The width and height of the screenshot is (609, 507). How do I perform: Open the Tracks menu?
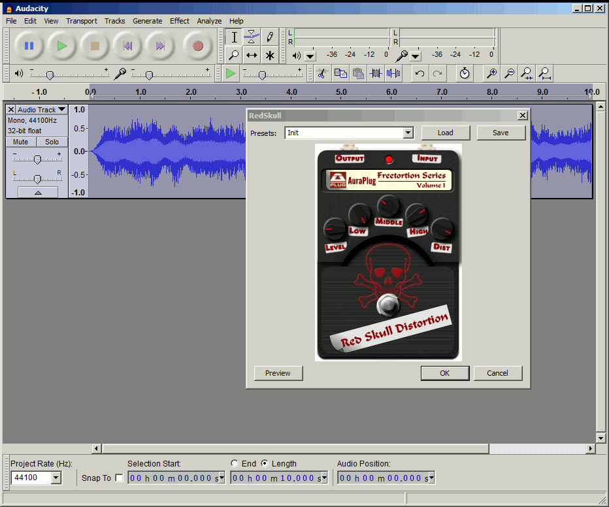pyautogui.click(x=114, y=21)
